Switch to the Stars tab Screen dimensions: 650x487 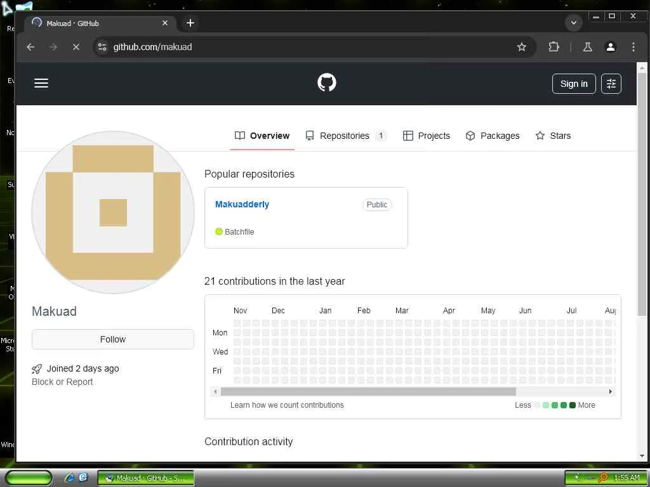(553, 136)
